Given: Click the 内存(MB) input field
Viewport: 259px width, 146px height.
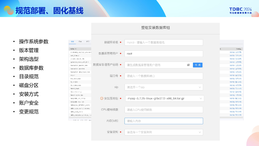Looking at the screenshot, I should pos(164,121).
